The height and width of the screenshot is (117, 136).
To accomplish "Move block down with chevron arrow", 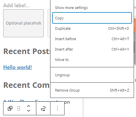I will pos(29,111).
